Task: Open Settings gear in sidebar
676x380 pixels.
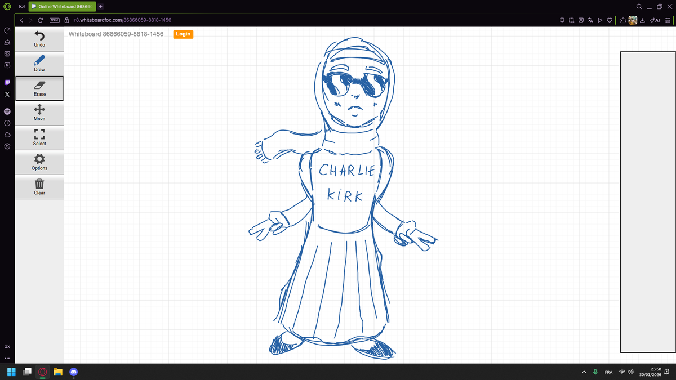Action: [x=7, y=146]
